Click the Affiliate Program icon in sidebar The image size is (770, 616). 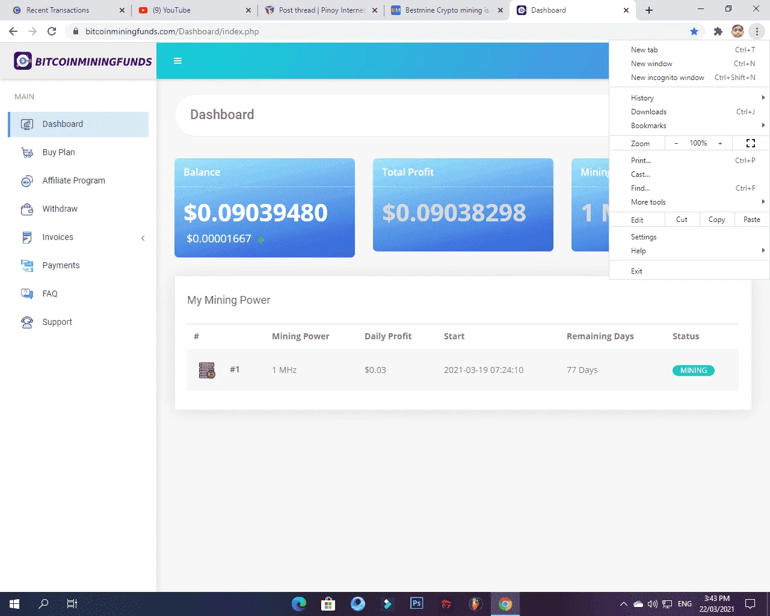click(x=27, y=180)
